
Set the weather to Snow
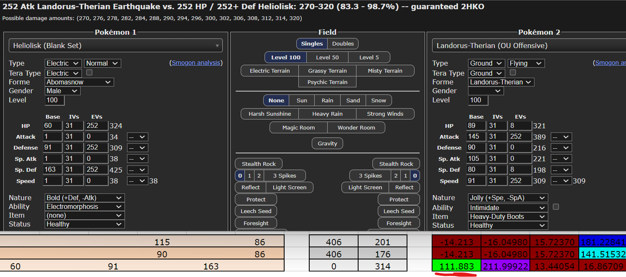coord(379,100)
